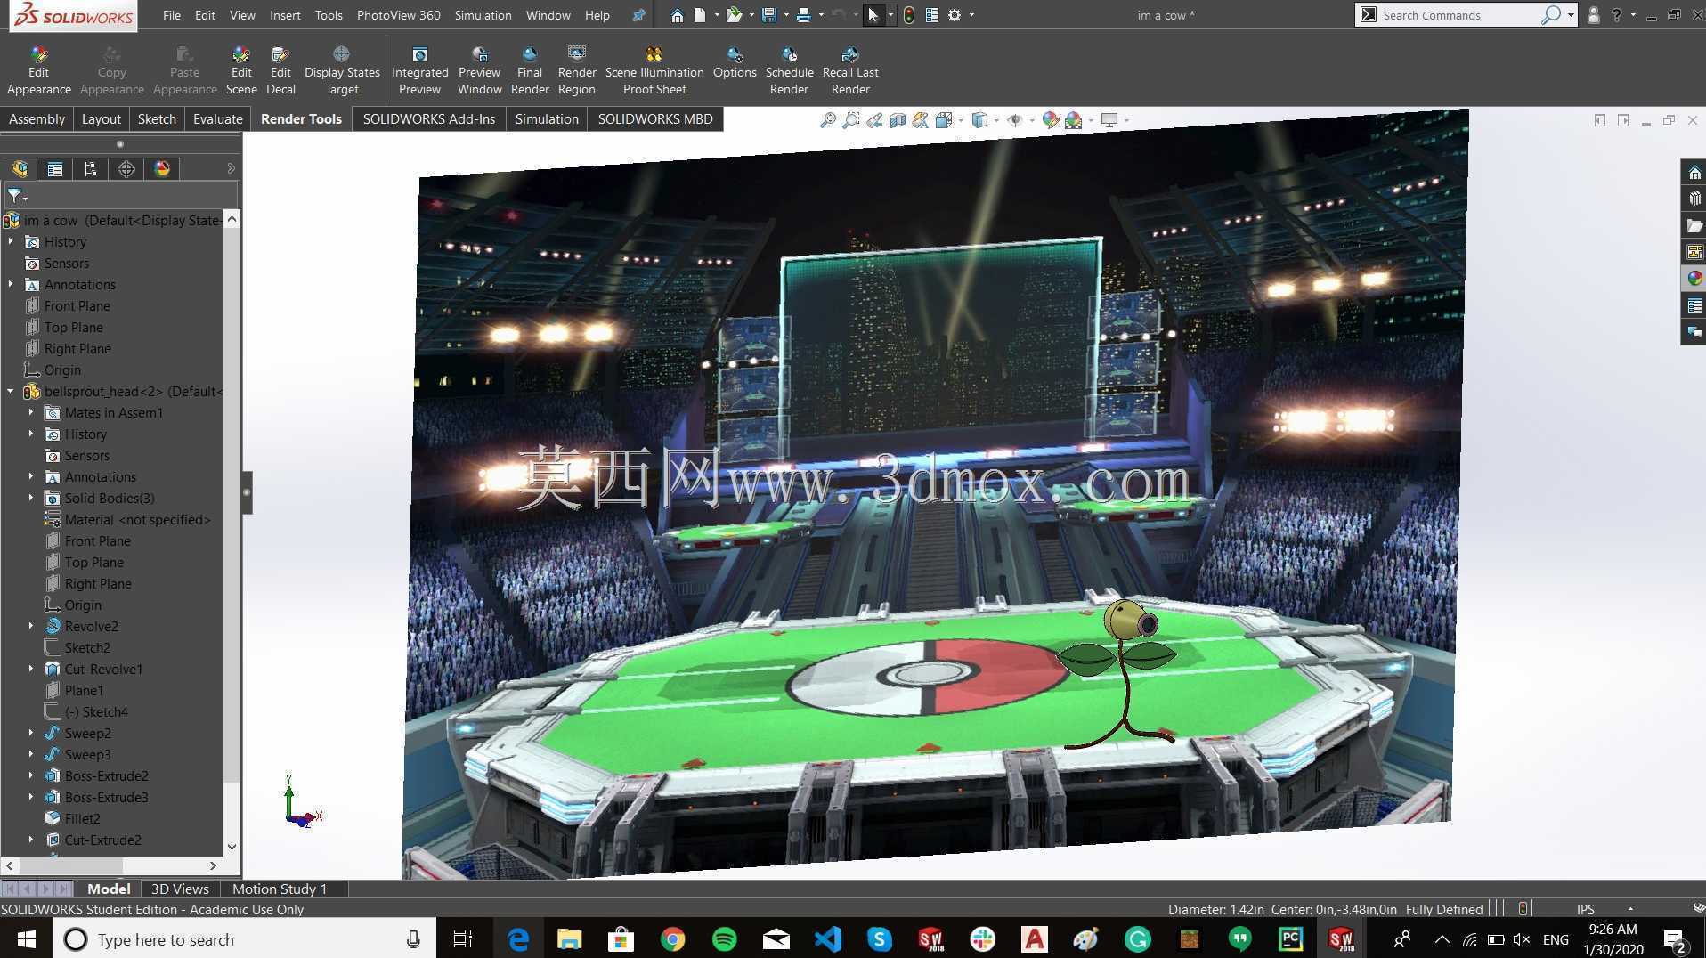Open PhotoView 360 render Options
The image size is (1706, 958).
click(x=735, y=63)
